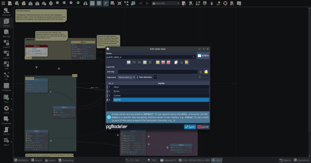This screenshot has width=311, height=163.
Task: Click the zoom out magnifier icon
Action: pos(58,3)
